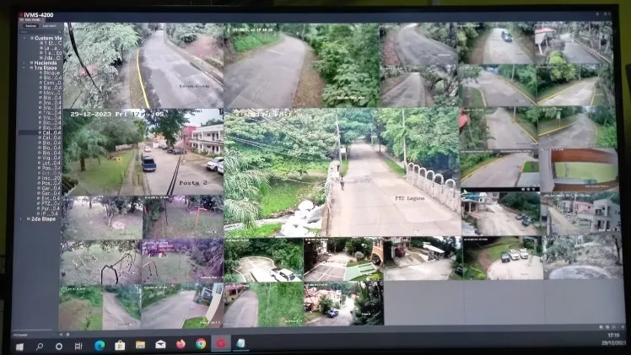The width and height of the screenshot is (631, 355).
Task: Open the Windows Start menu
Action: (19, 346)
